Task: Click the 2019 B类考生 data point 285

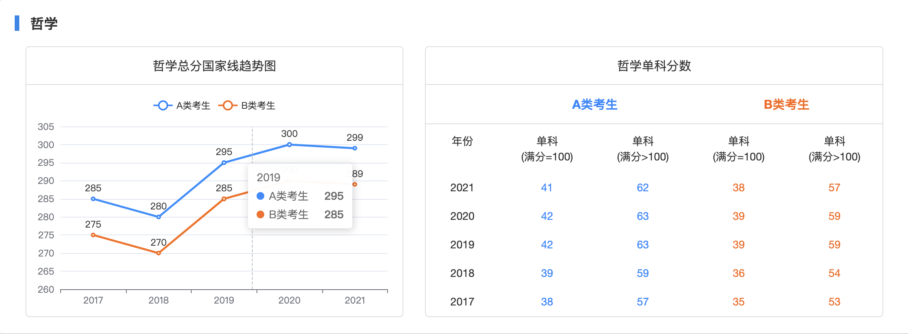Action: (x=224, y=199)
